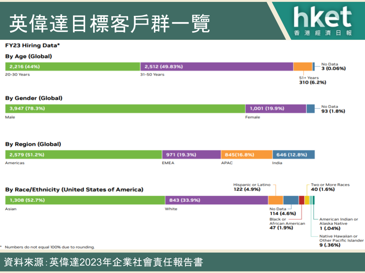Click the orange 51+ Years segment in age bar
The width and height of the screenshot is (365, 273).
coord(303,67)
